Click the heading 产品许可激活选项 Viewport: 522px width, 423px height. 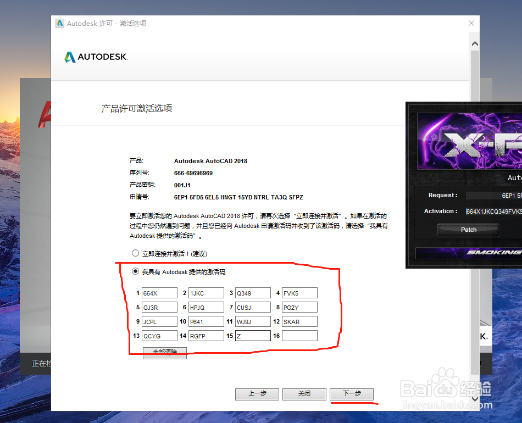pos(136,108)
